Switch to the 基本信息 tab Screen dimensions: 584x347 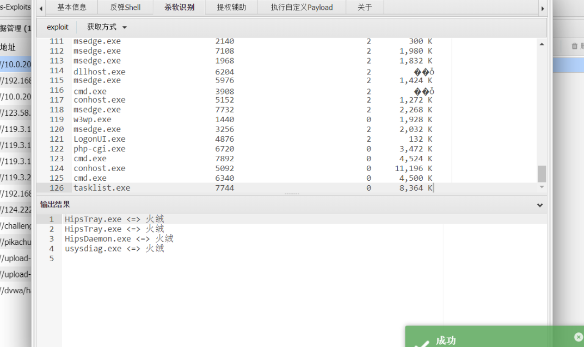[72, 8]
